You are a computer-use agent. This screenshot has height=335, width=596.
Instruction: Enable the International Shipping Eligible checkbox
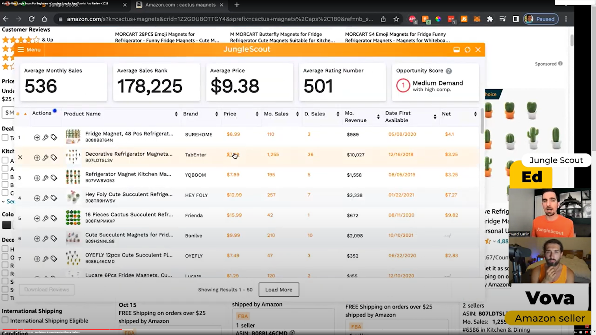click(5, 320)
